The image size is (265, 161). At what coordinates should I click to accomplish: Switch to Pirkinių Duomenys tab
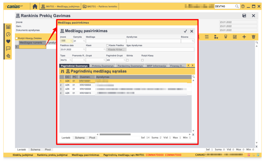102,66
